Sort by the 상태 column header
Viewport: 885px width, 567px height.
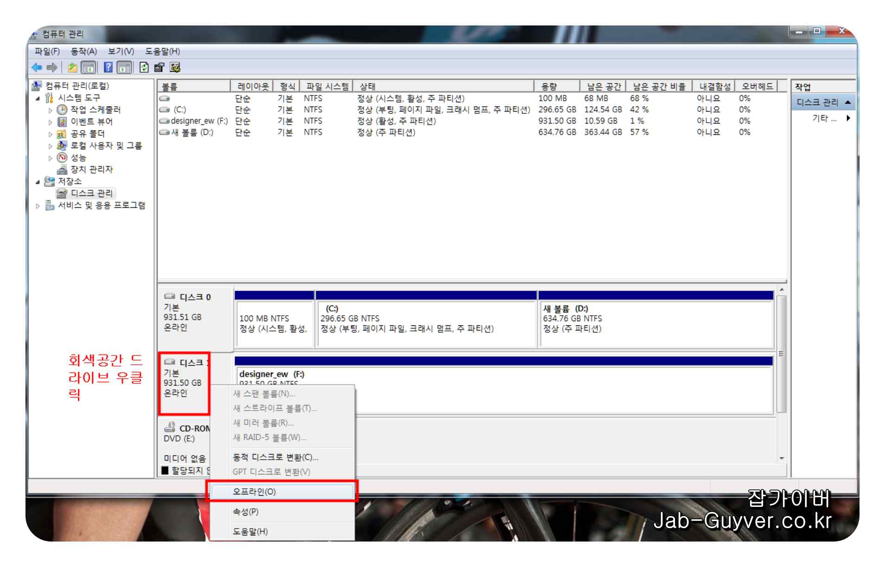click(443, 87)
